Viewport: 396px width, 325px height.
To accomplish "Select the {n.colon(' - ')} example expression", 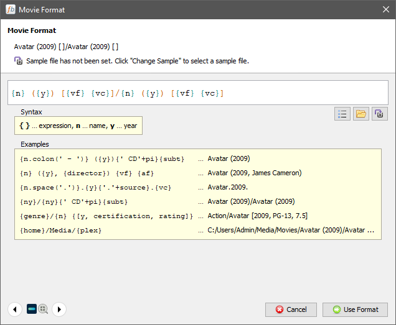I will [x=101, y=158].
